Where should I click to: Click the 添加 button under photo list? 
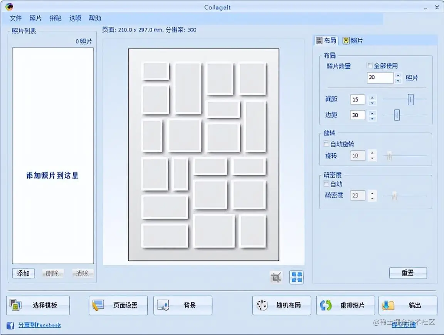pos(24,273)
